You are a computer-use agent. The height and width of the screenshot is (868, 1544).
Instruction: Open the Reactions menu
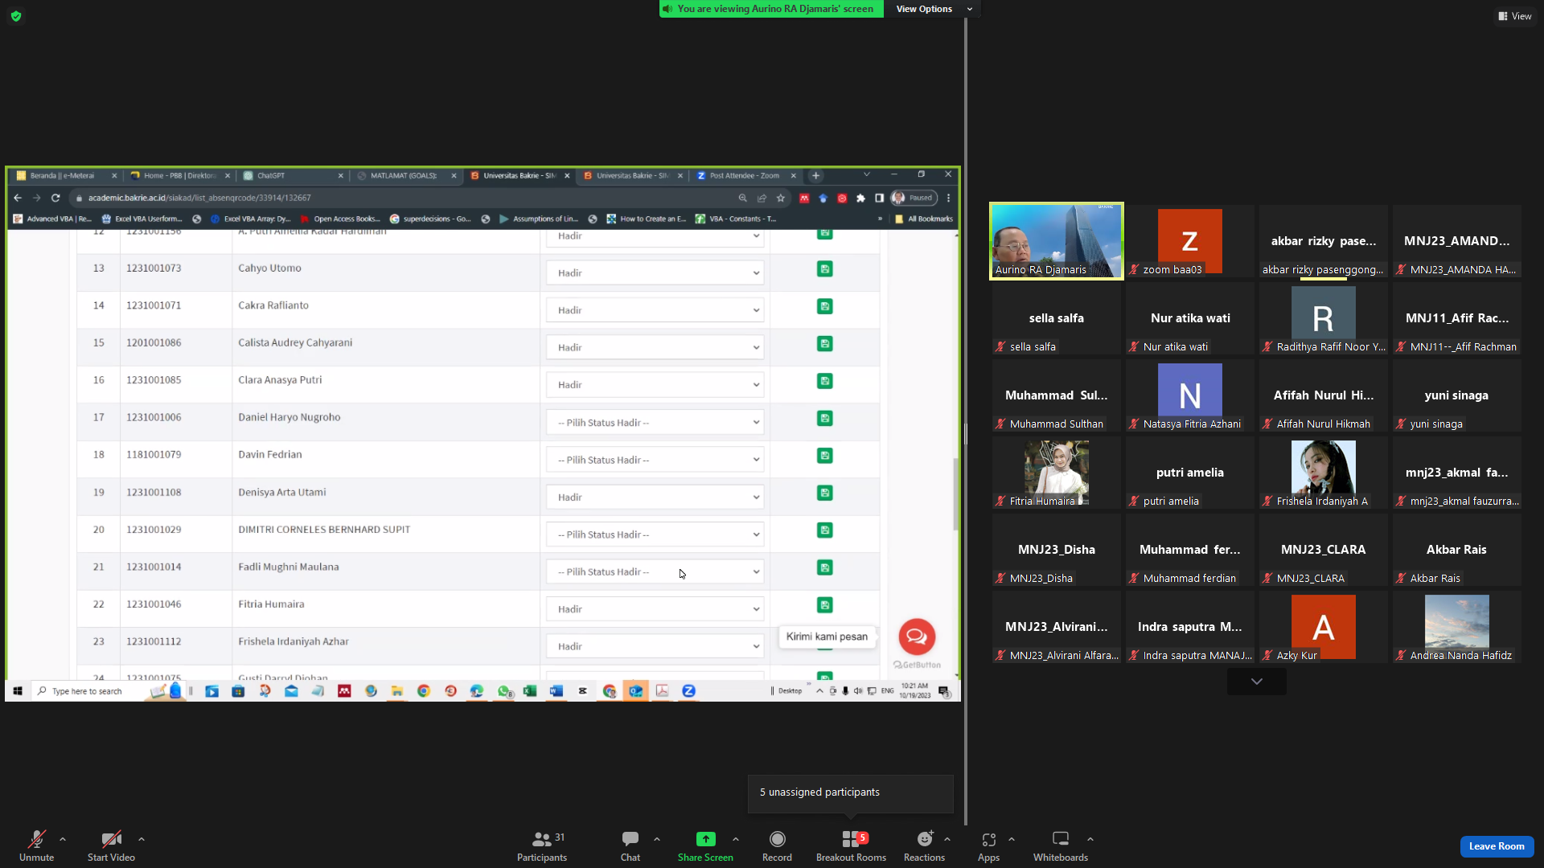coord(925,845)
